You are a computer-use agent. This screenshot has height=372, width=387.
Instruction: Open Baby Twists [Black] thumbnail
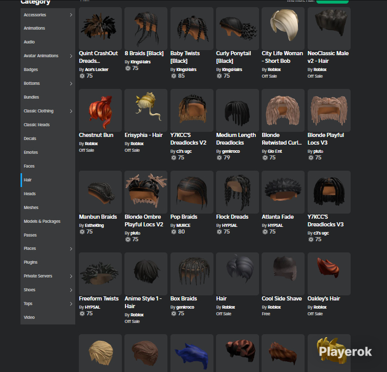point(192,29)
